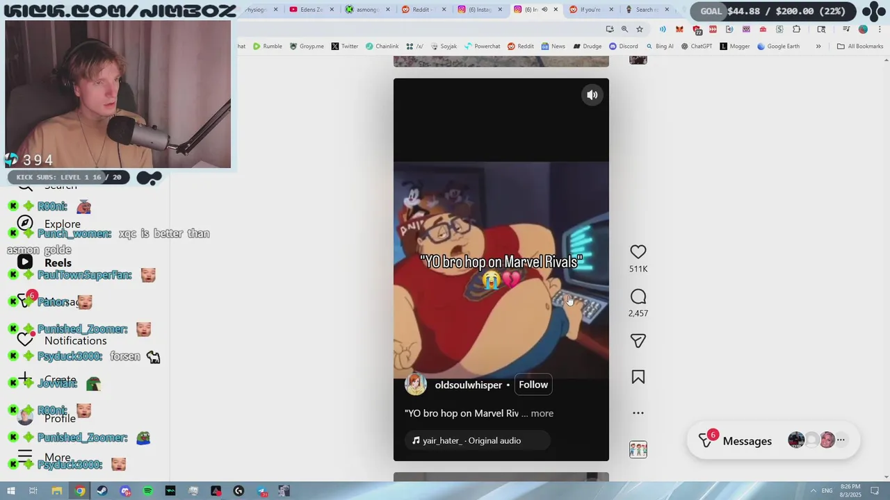Open Explore in Instagram sidebar
The height and width of the screenshot is (500, 890).
click(x=49, y=224)
